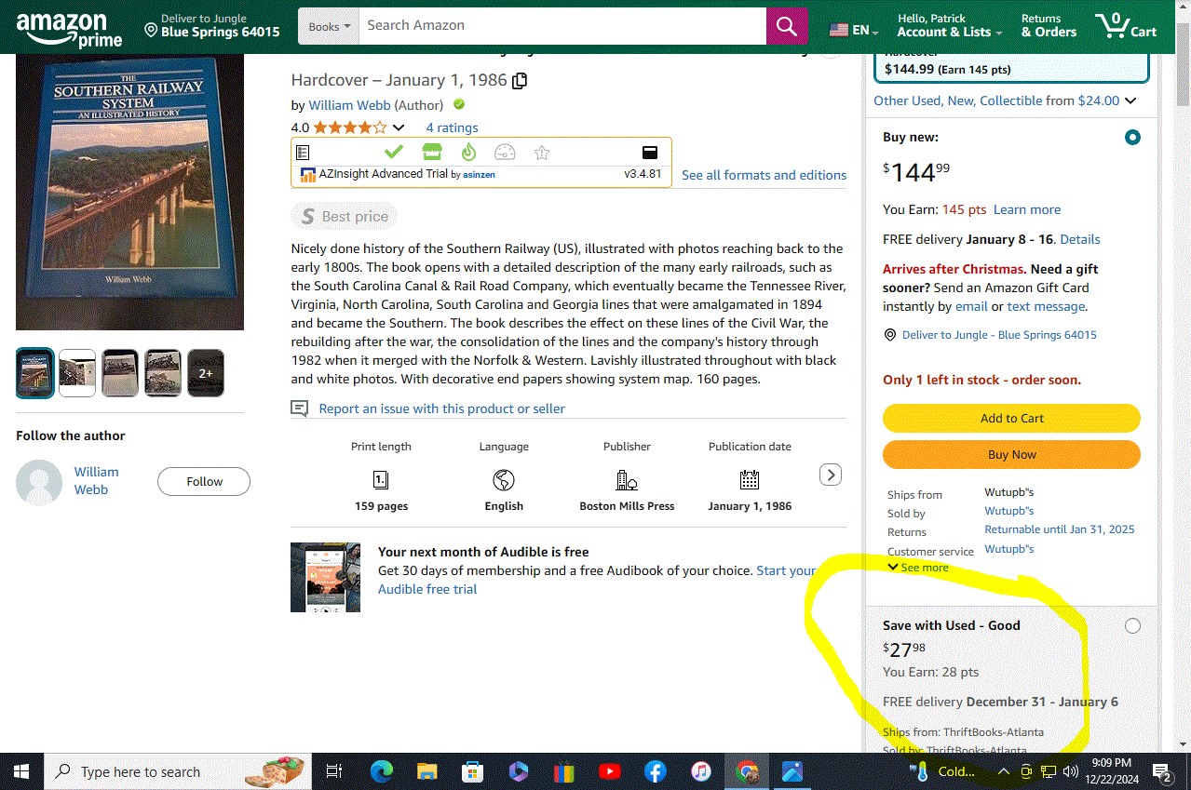
Task: Open the main book cover image
Action: coord(129,192)
